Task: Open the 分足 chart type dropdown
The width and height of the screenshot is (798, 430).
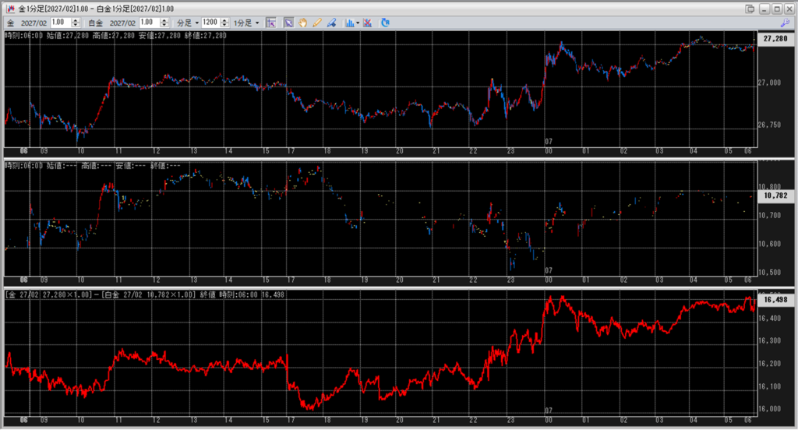Action: 188,23
